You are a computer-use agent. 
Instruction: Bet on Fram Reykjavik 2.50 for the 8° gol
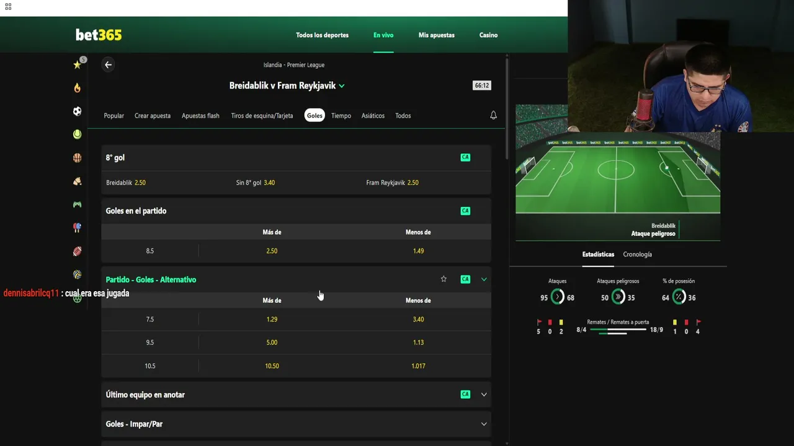393,183
